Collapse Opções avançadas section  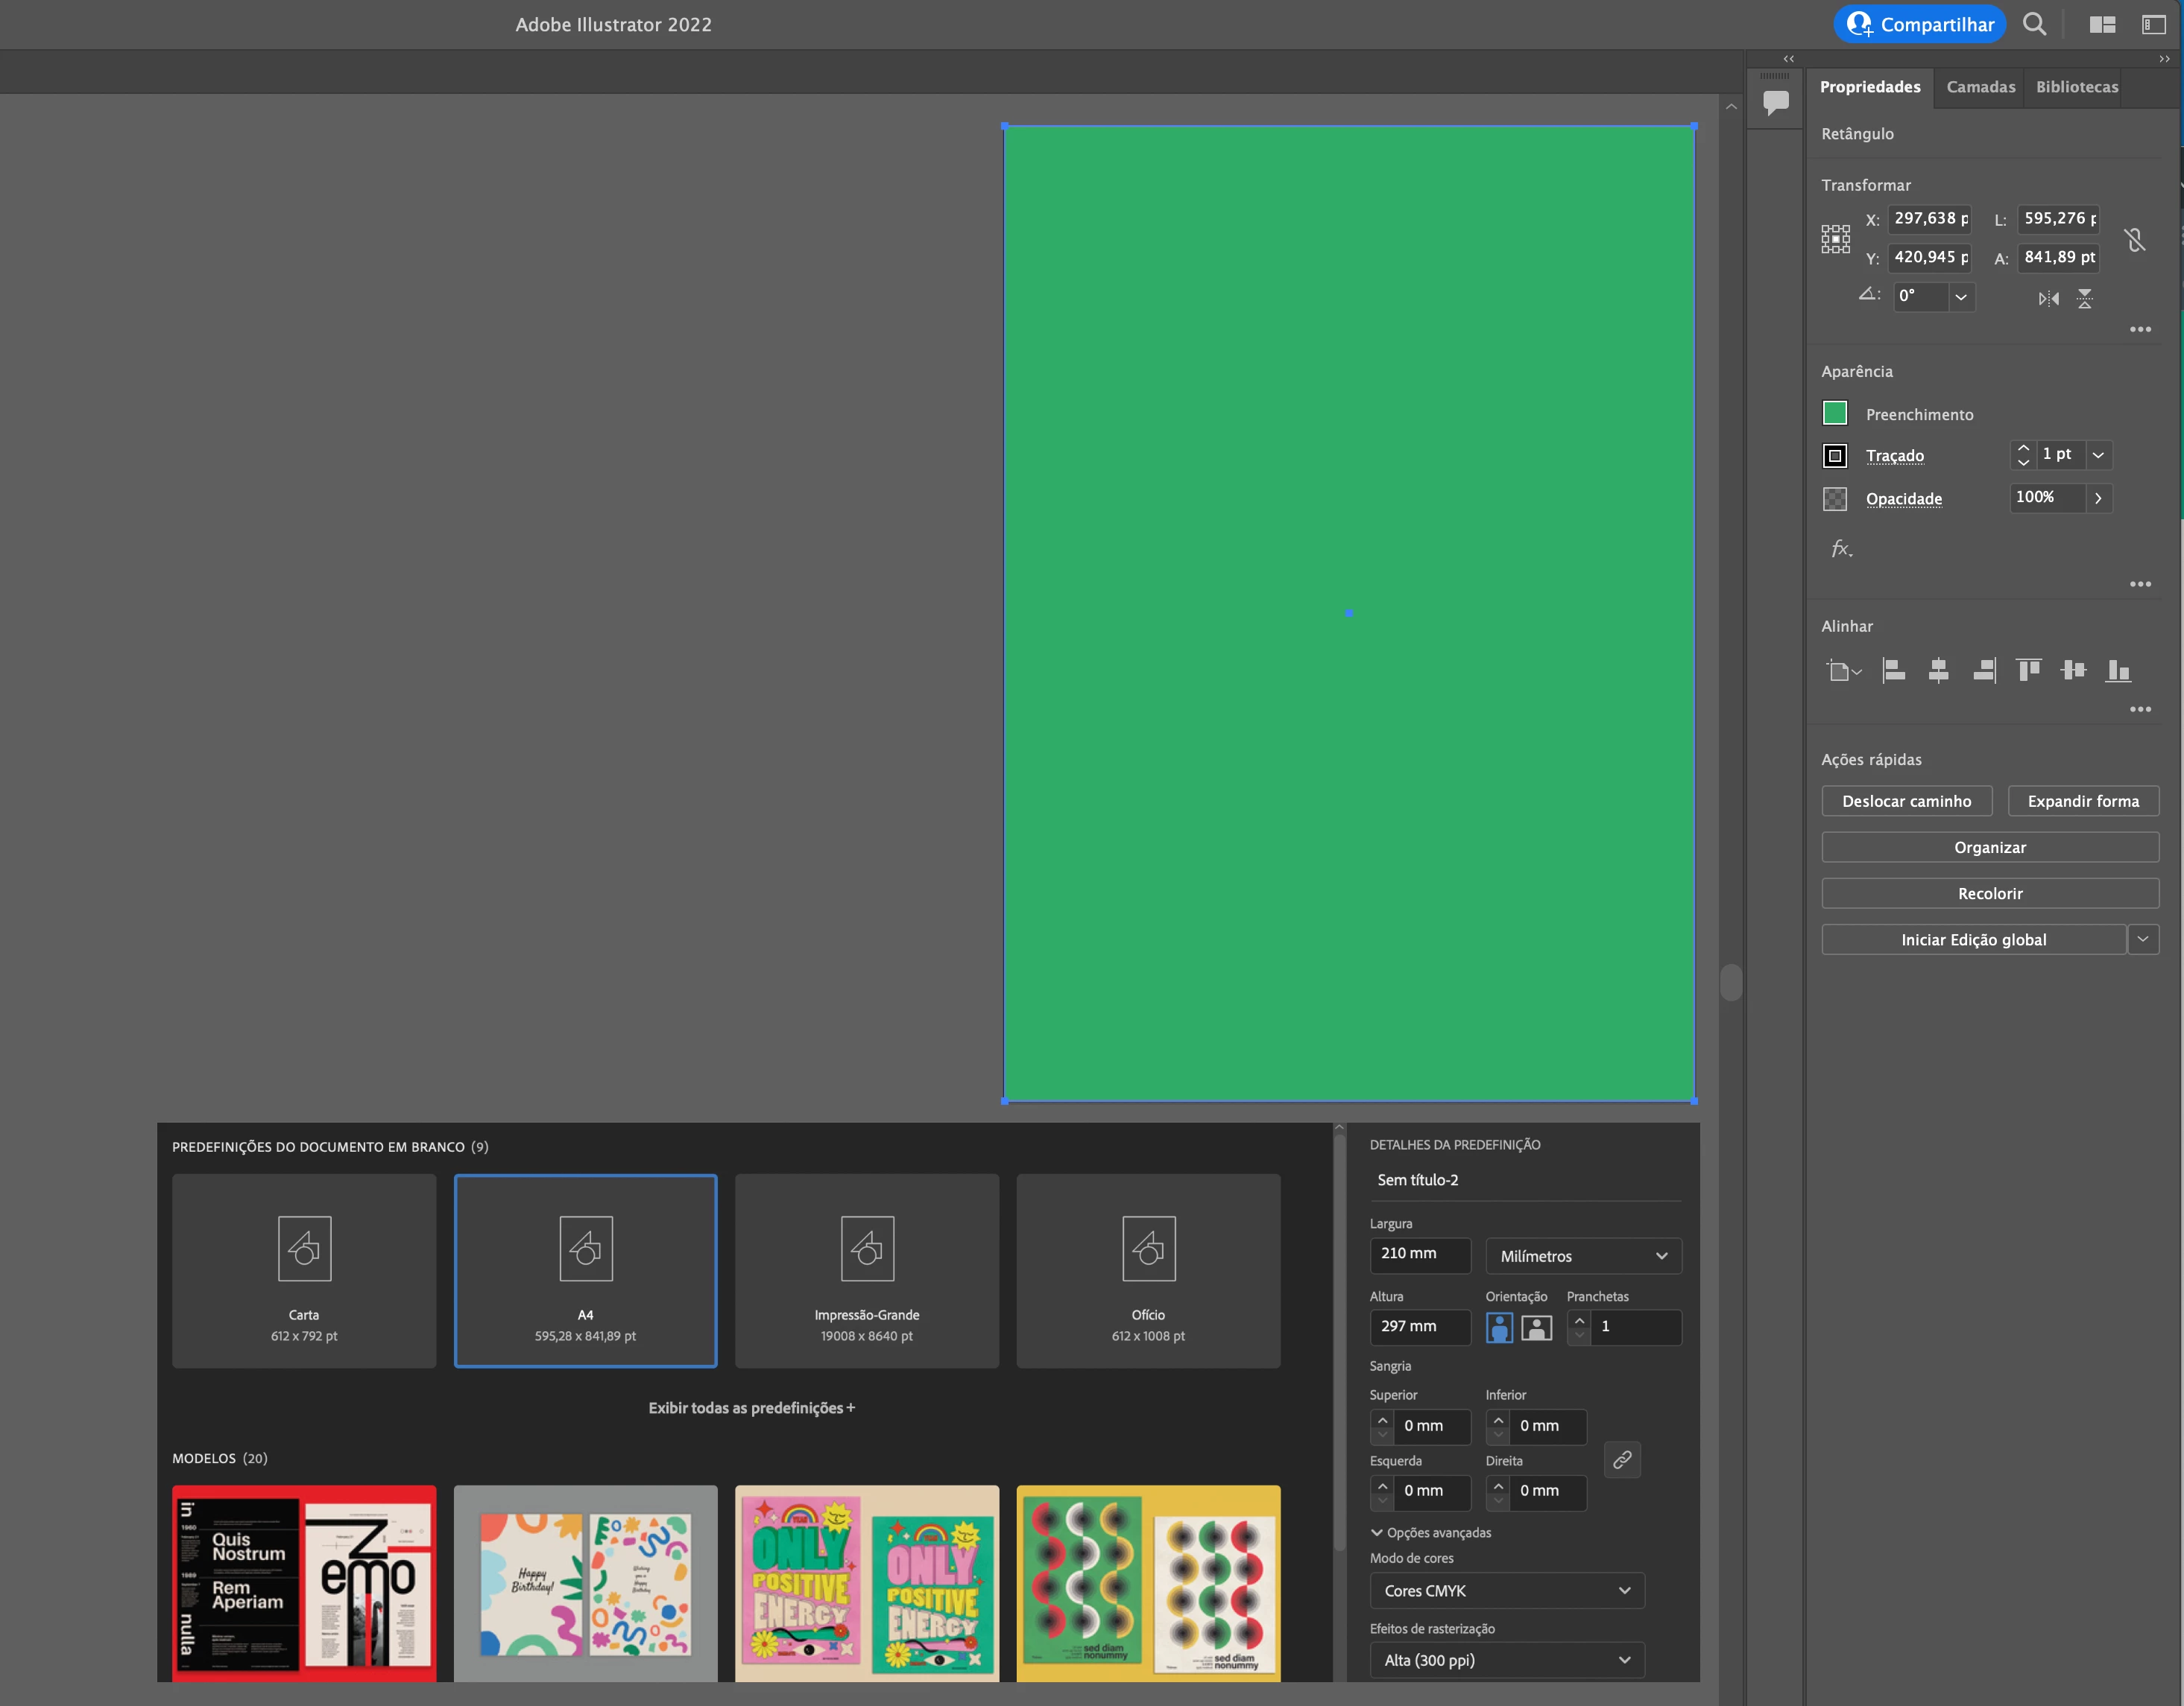coord(1431,1532)
